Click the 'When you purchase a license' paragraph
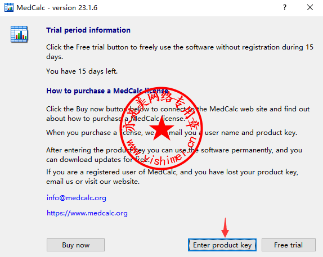Screen dimensions: 323x257 pyautogui.click(x=172, y=133)
